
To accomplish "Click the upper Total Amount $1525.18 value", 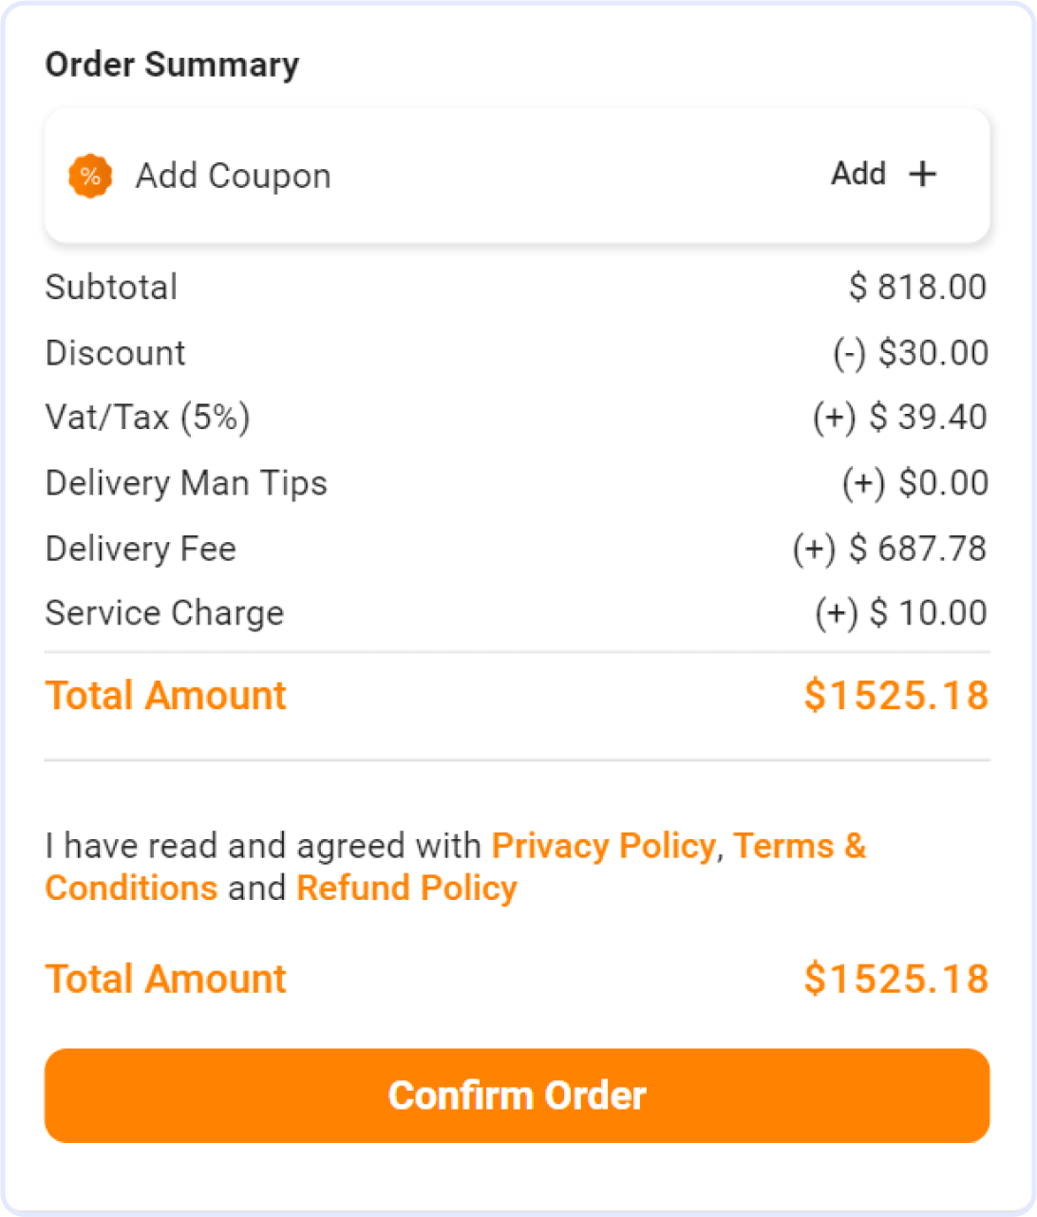I will [896, 696].
